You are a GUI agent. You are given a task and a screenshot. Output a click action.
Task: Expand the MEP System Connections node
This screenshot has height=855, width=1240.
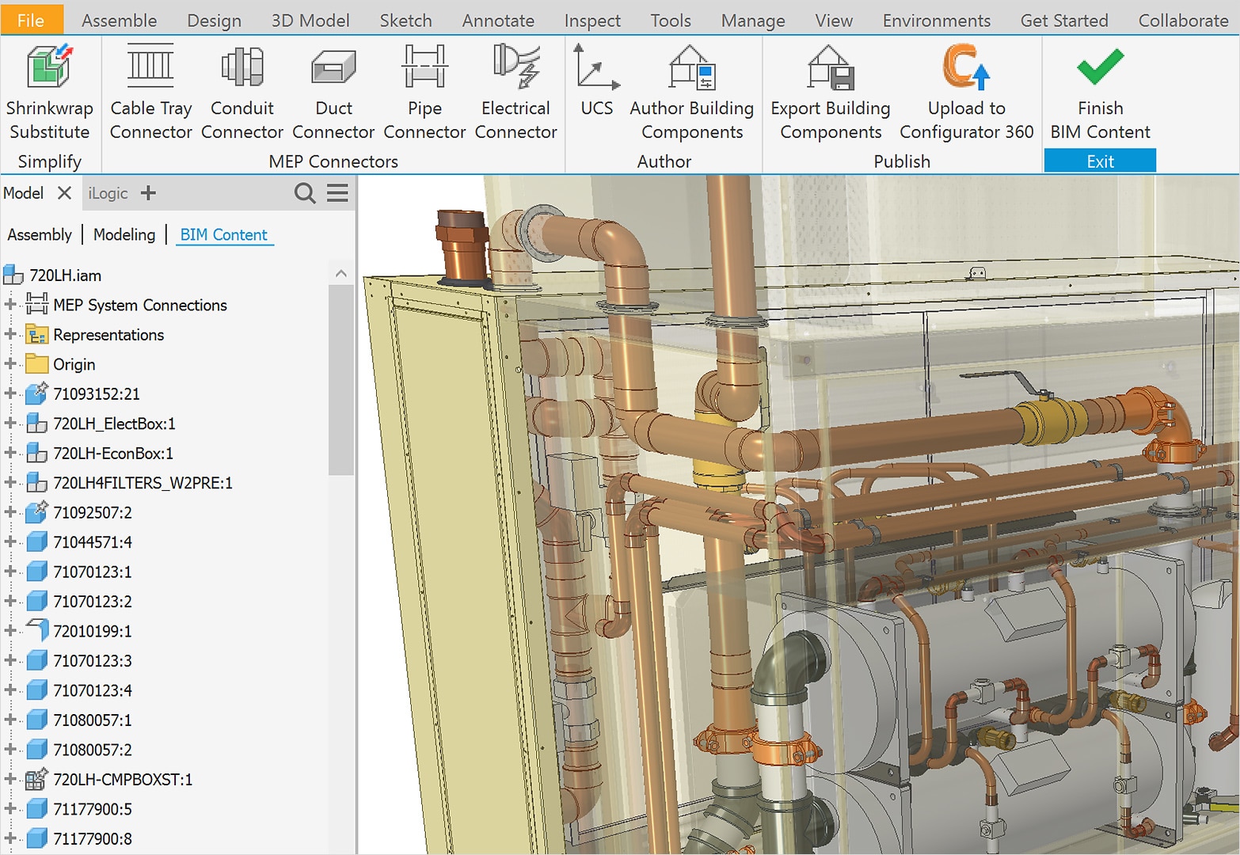coord(10,305)
